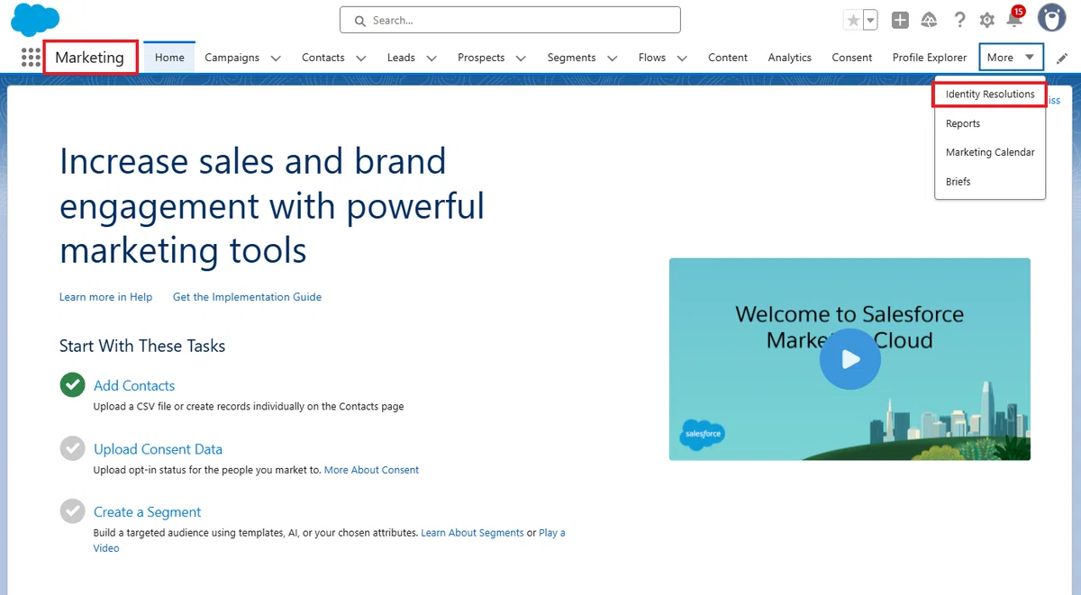Open the Campaigns tab

pos(232,58)
